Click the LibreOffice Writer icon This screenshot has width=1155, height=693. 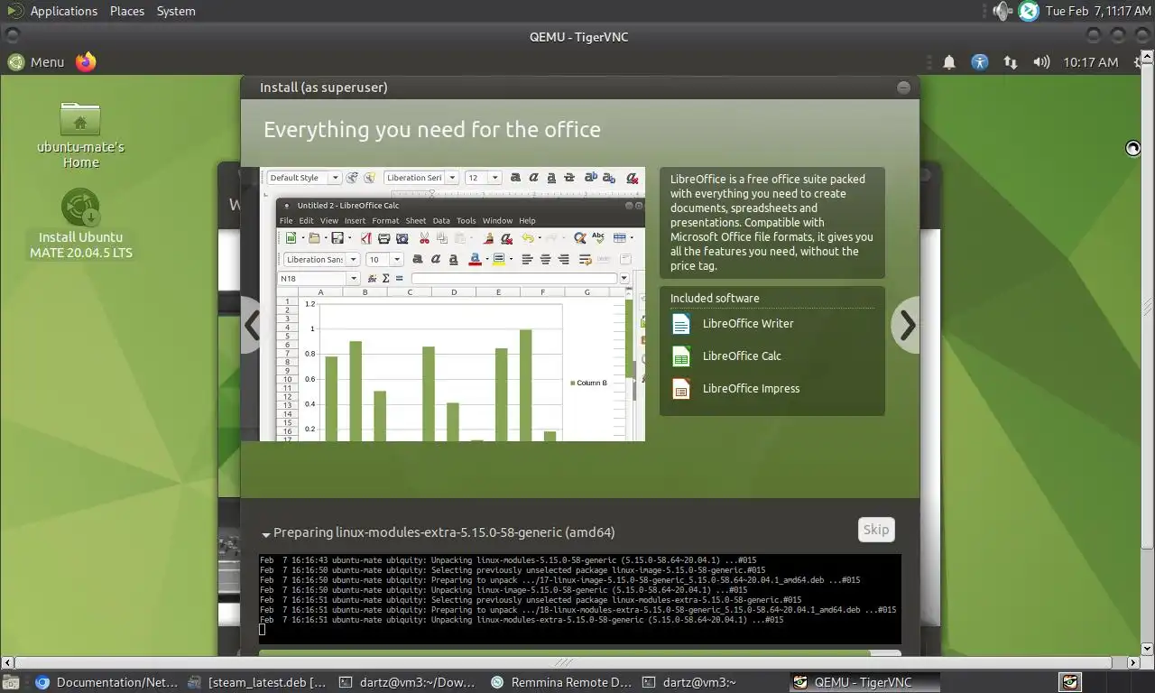click(681, 323)
